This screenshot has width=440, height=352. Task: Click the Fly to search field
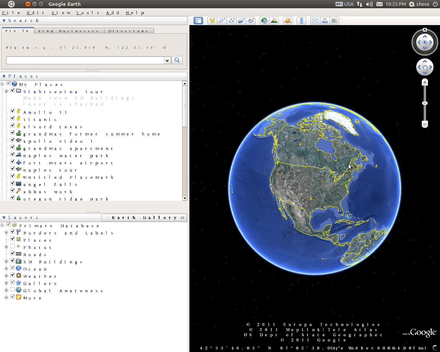pyautogui.click(x=85, y=60)
